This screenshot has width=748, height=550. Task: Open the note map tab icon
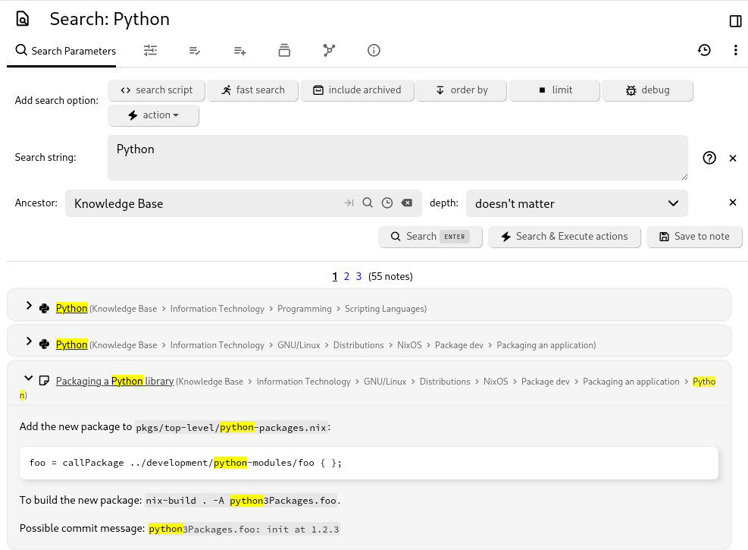tap(329, 50)
